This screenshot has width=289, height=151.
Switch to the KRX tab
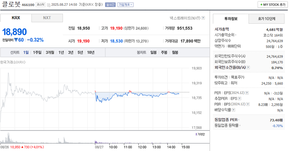16,18
